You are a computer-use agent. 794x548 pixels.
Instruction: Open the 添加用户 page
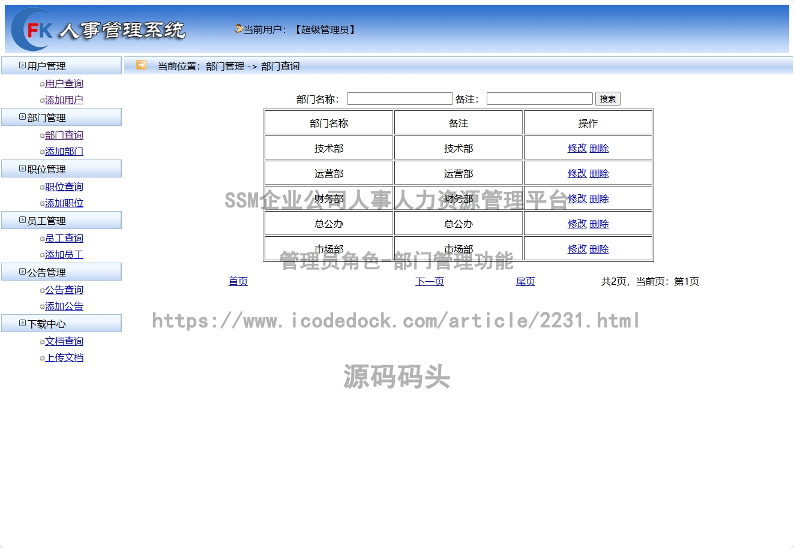tap(64, 100)
